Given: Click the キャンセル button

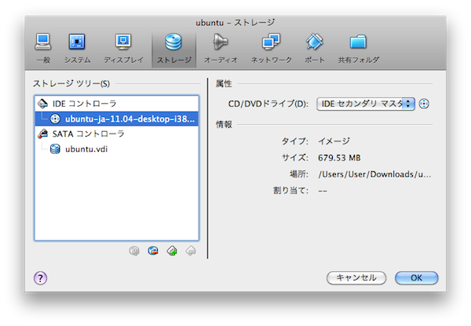Looking at the screenshot, I should tap(356, 278).
